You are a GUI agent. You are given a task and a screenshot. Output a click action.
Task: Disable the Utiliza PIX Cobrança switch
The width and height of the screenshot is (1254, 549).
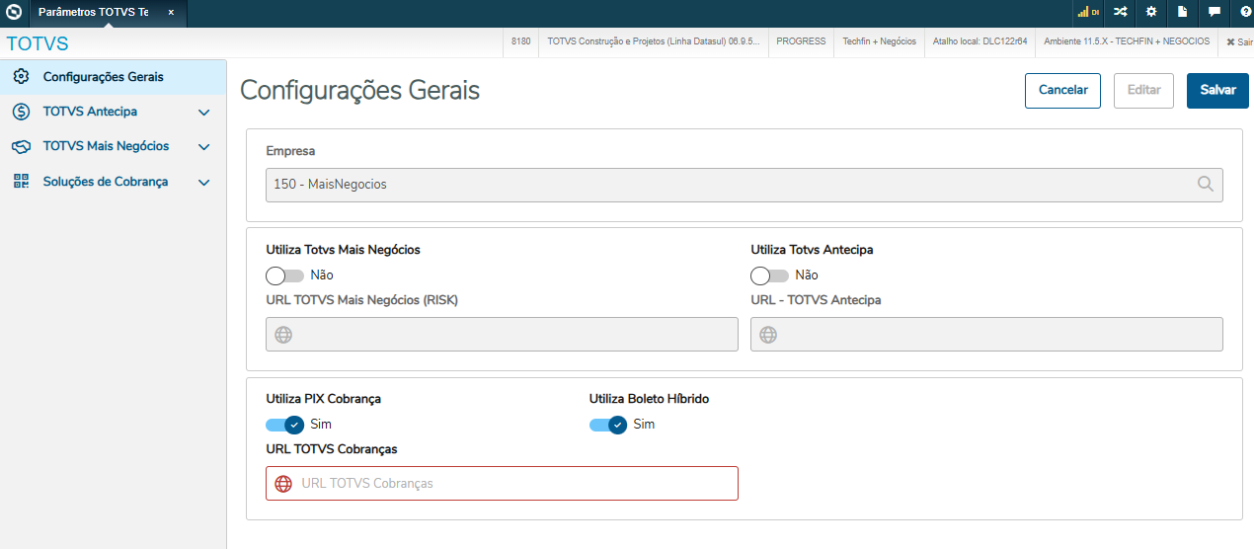[x=284, y=425]
